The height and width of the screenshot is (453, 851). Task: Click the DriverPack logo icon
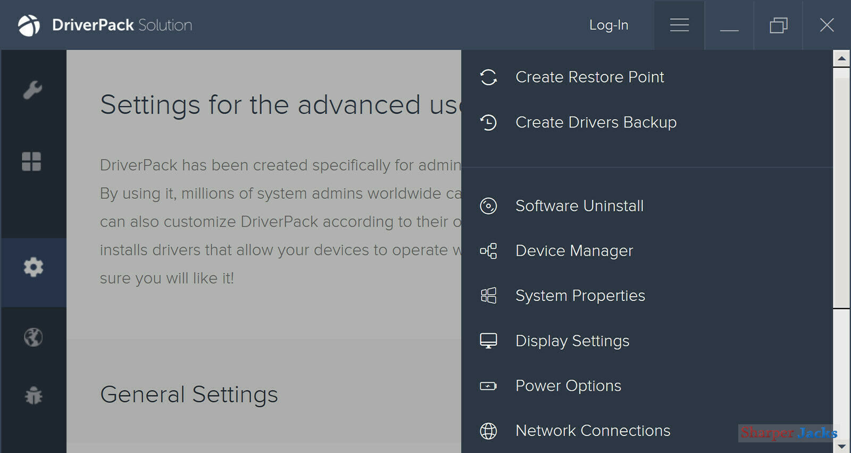(x=29, y=25)
